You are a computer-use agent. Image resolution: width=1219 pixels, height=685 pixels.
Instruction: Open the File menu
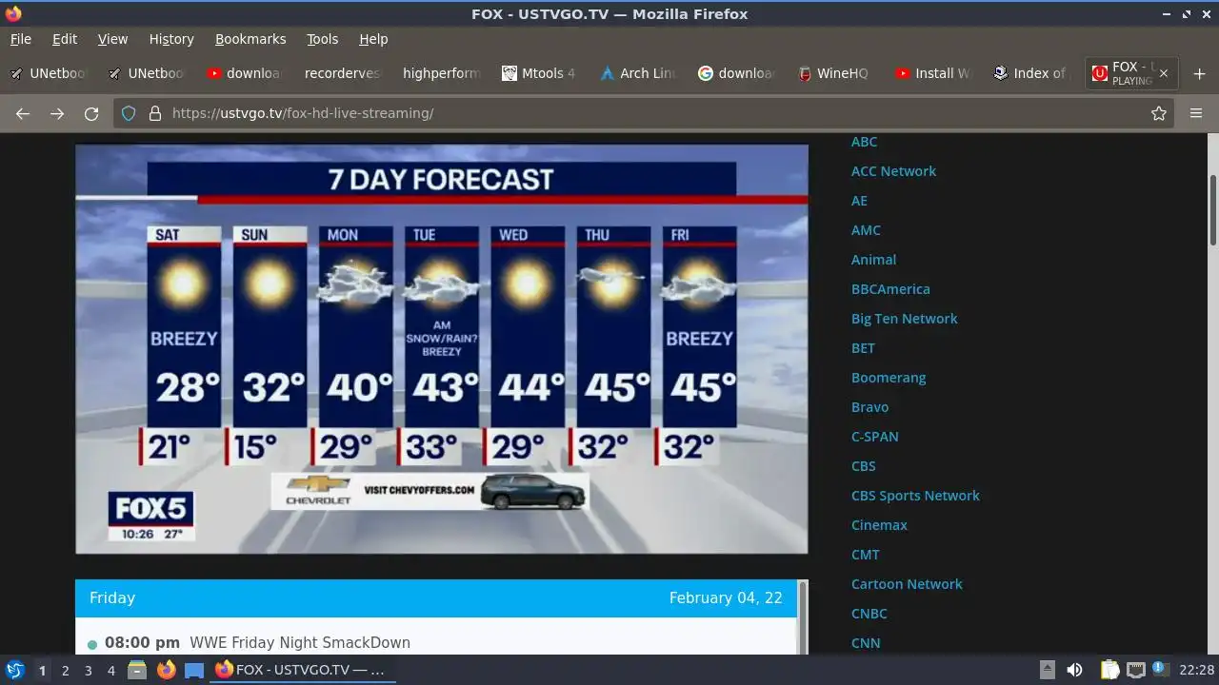pyautogui.click(x=21, y=39)
